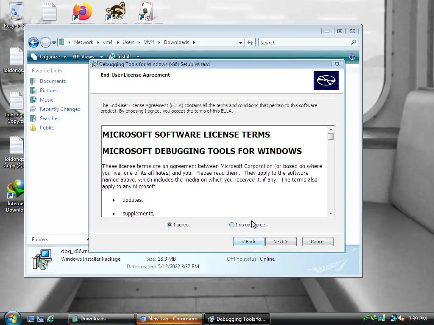Click the Documents folder icon
The image size is (434, 325).
[33, 81]
